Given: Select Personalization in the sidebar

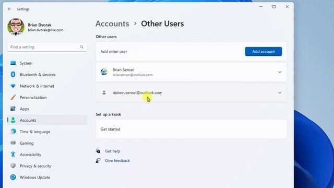Looking at the screenshot, I should point(47,98).
